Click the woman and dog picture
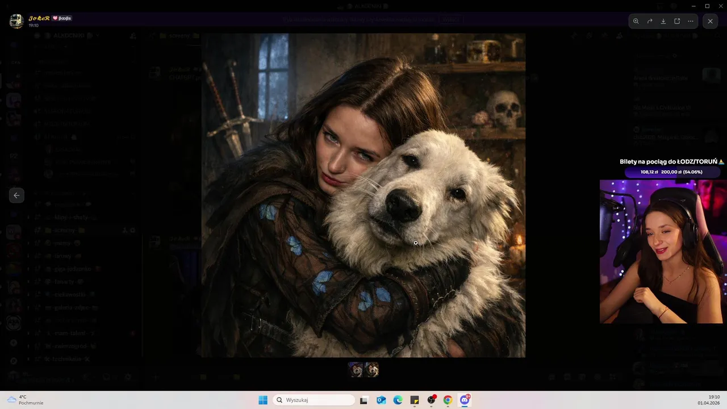The width and height of the screenshot is (727, 409). pos(363,195)
